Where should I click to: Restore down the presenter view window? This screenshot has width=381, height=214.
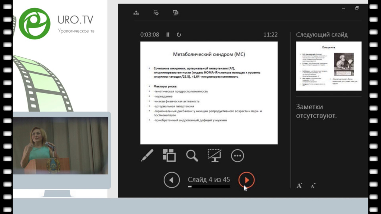(x=357, y=8)
